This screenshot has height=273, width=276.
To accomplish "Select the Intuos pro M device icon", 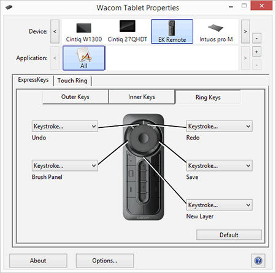I will 216,31.
